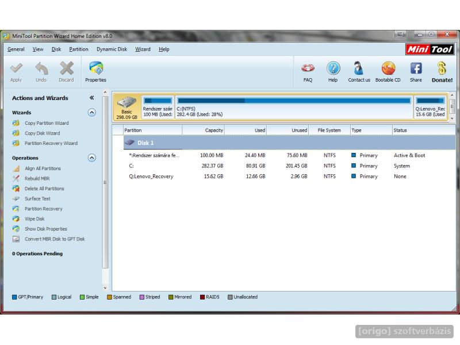The width and height of the screenshot is (460, 345).
Task: Open Show Disk Properties
Action: point(46,229)
